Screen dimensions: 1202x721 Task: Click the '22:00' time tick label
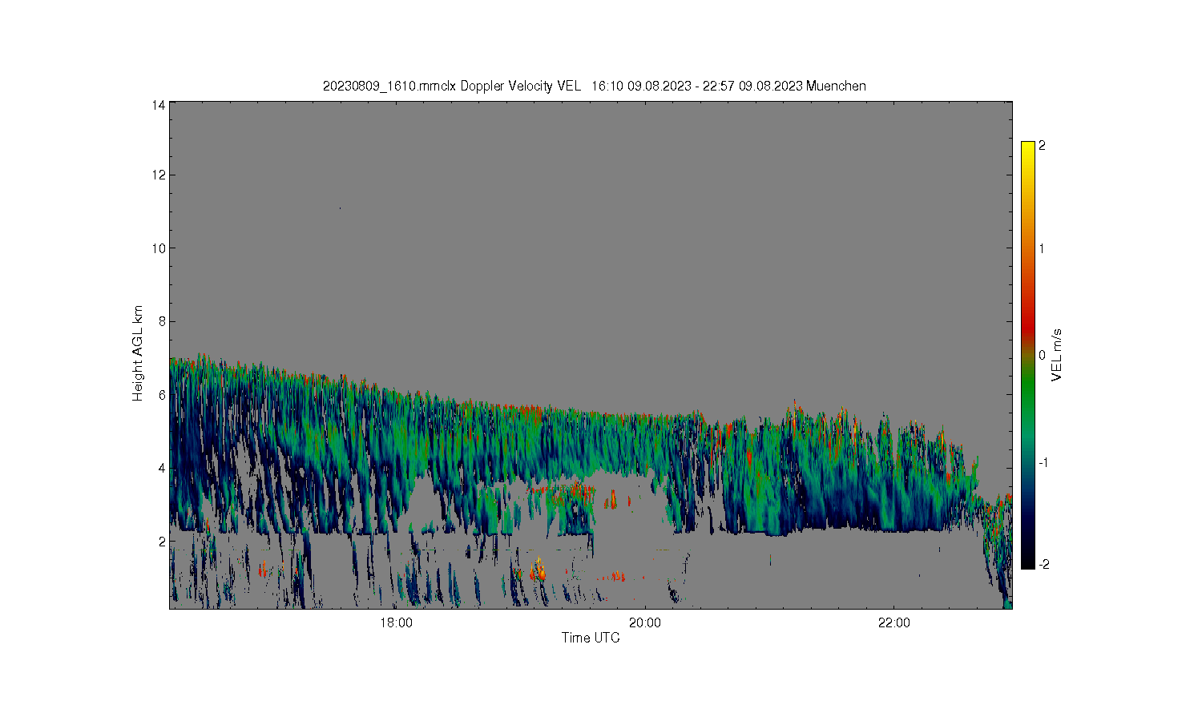pos(894,622)
